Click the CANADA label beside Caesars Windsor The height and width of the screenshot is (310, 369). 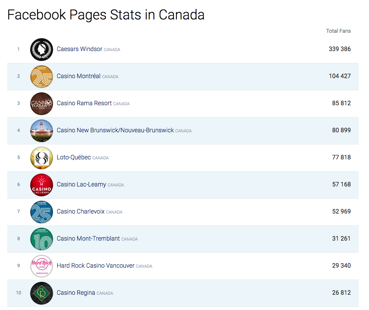point(112,50)
